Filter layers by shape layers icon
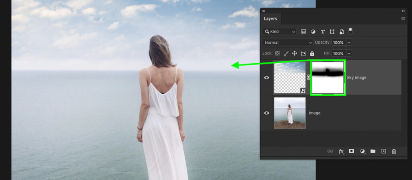 (x=332, y=32)
